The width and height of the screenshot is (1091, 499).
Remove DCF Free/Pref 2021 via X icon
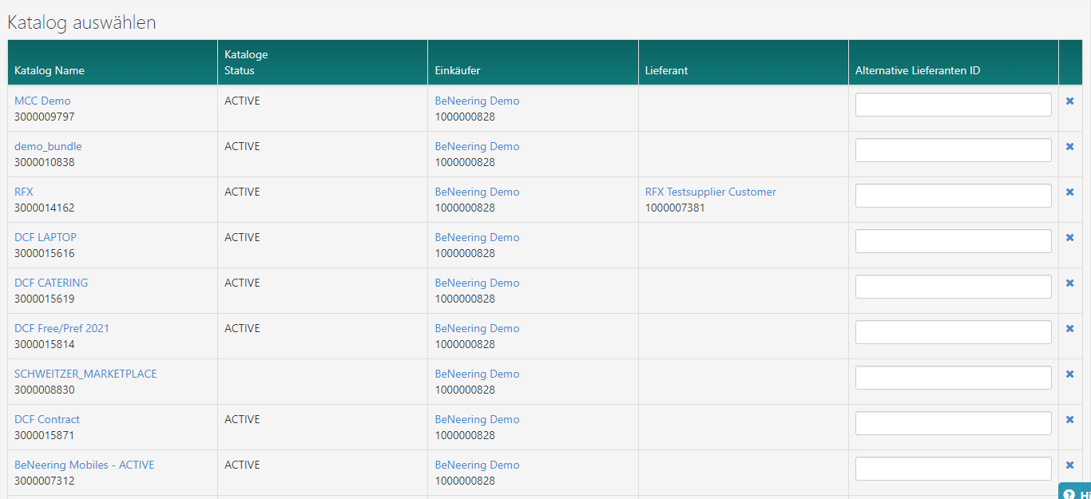point(1069,329)
